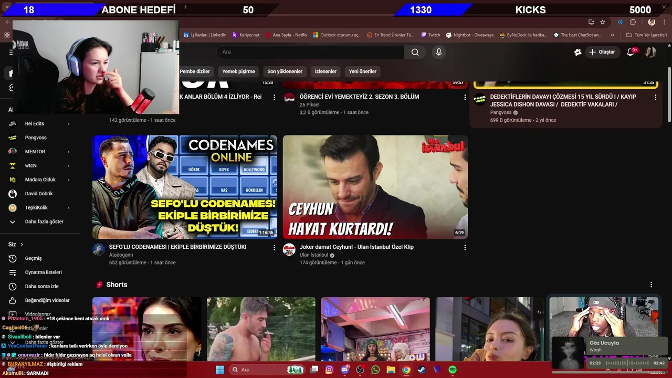Select the Pembe diziler filter chip
This screenshot has height=378, width=672.
coord(194,71)
